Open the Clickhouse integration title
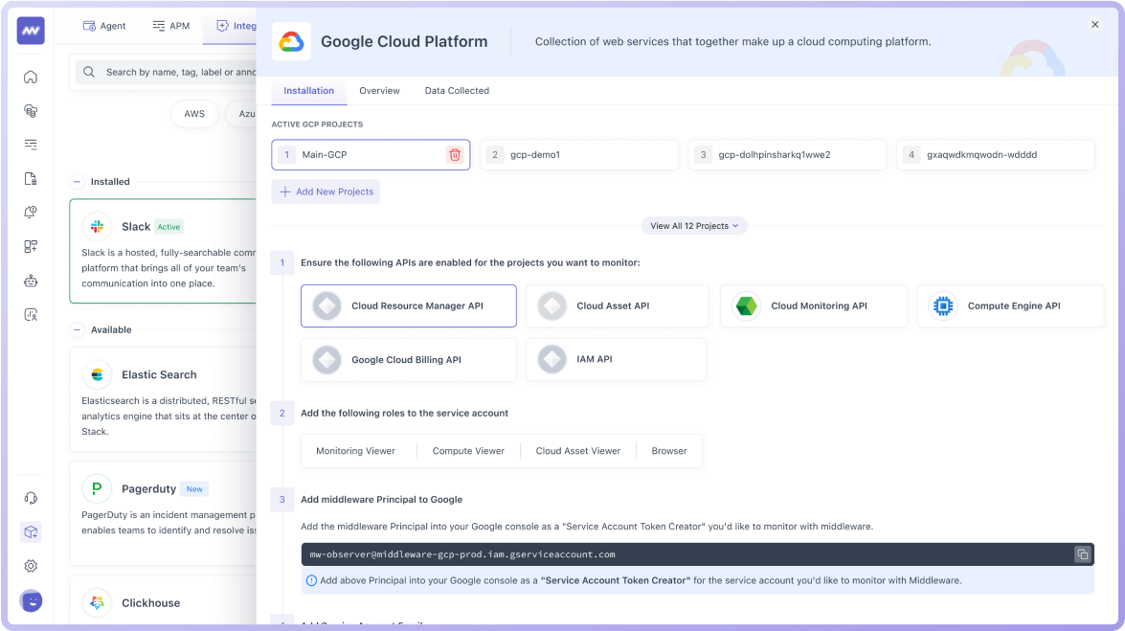 pos(150,603)
